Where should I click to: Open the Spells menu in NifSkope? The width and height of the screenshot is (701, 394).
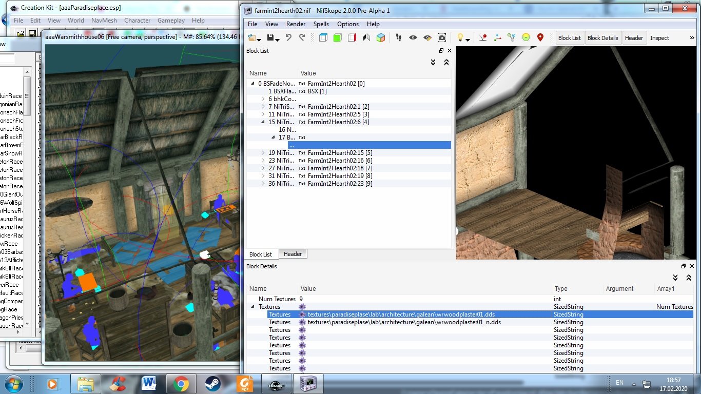[x=321, y=24]
